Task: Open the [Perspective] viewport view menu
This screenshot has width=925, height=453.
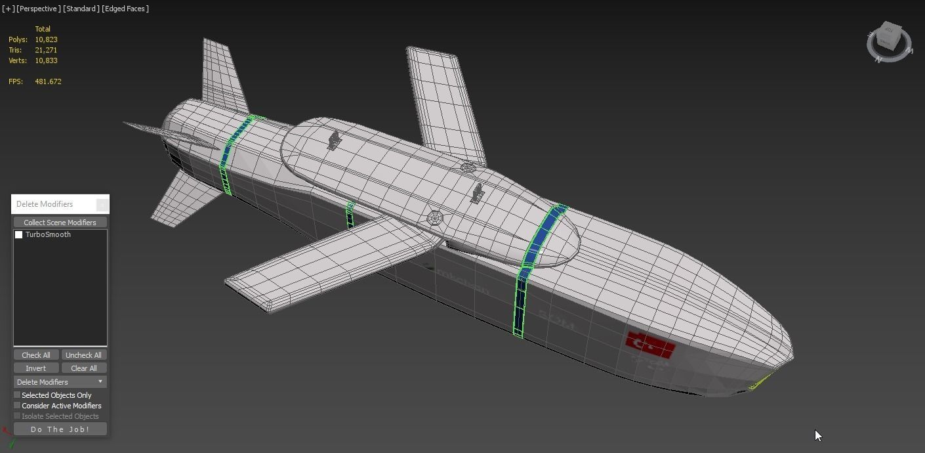Action: (x=39, y=9)
